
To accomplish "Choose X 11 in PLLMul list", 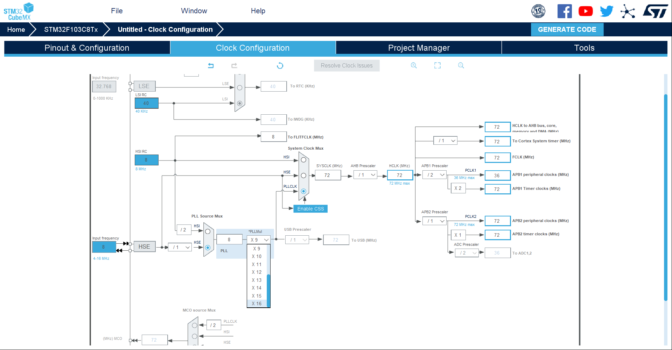I will point(257,264).
